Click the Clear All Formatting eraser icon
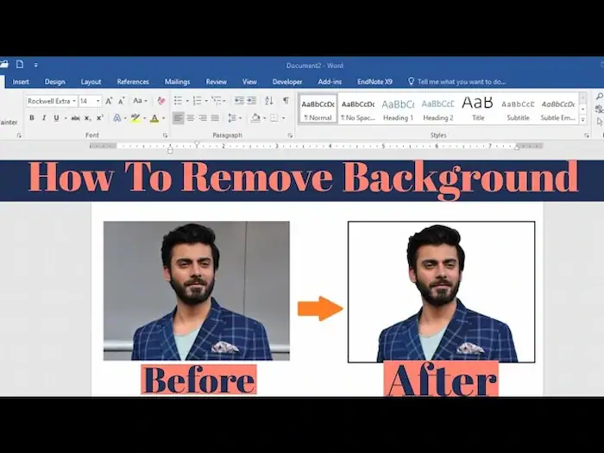604x453 pixels. pyautogui.click(x=161, y=101)
